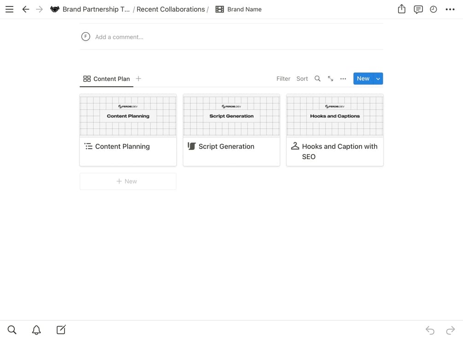This screenshot has width=463, height=339.
Task: Click the Sort button
Action: (302, 79)
